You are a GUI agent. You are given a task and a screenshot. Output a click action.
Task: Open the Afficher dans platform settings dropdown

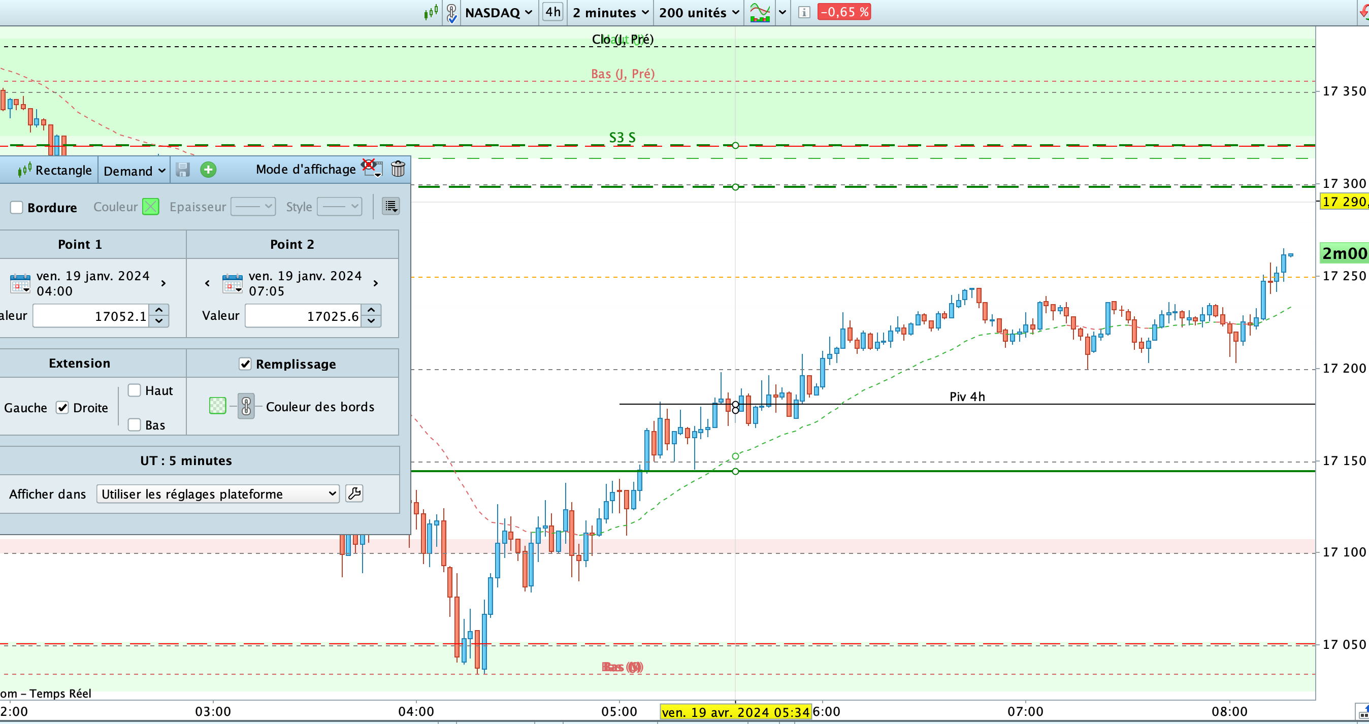coord(218,494)
